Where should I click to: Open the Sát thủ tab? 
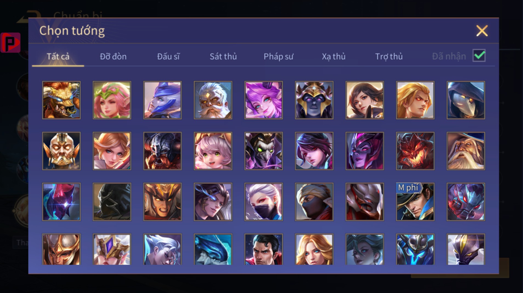pos(223,56)
